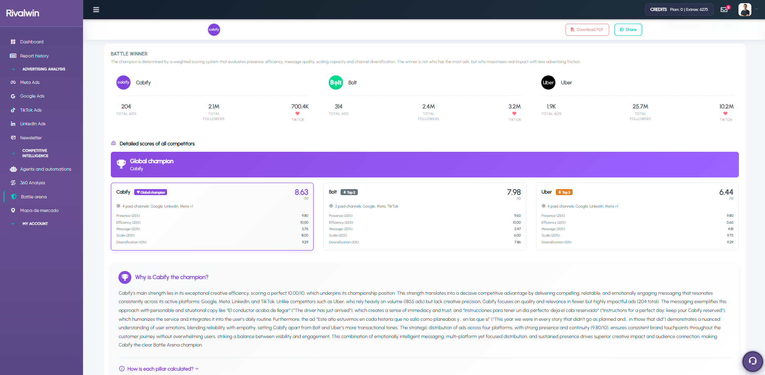Click Uber's 6.44 overall score
The image size is (765, 375).
[x=726, y=192]
